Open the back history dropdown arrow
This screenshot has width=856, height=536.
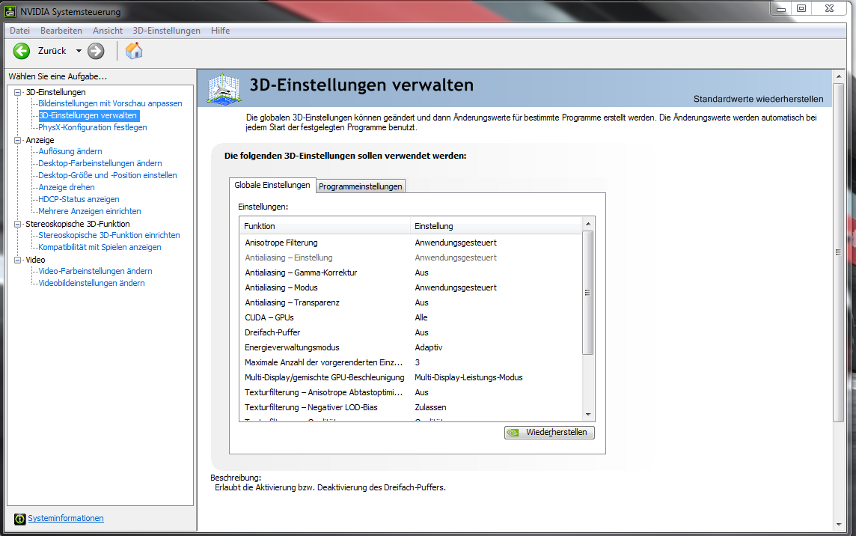[79, 51]
